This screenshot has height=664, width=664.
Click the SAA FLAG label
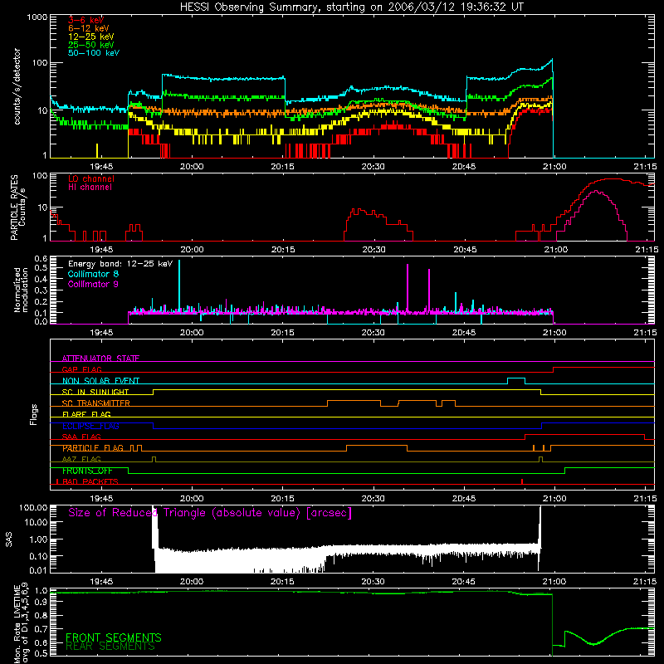[x=81, y=437]
